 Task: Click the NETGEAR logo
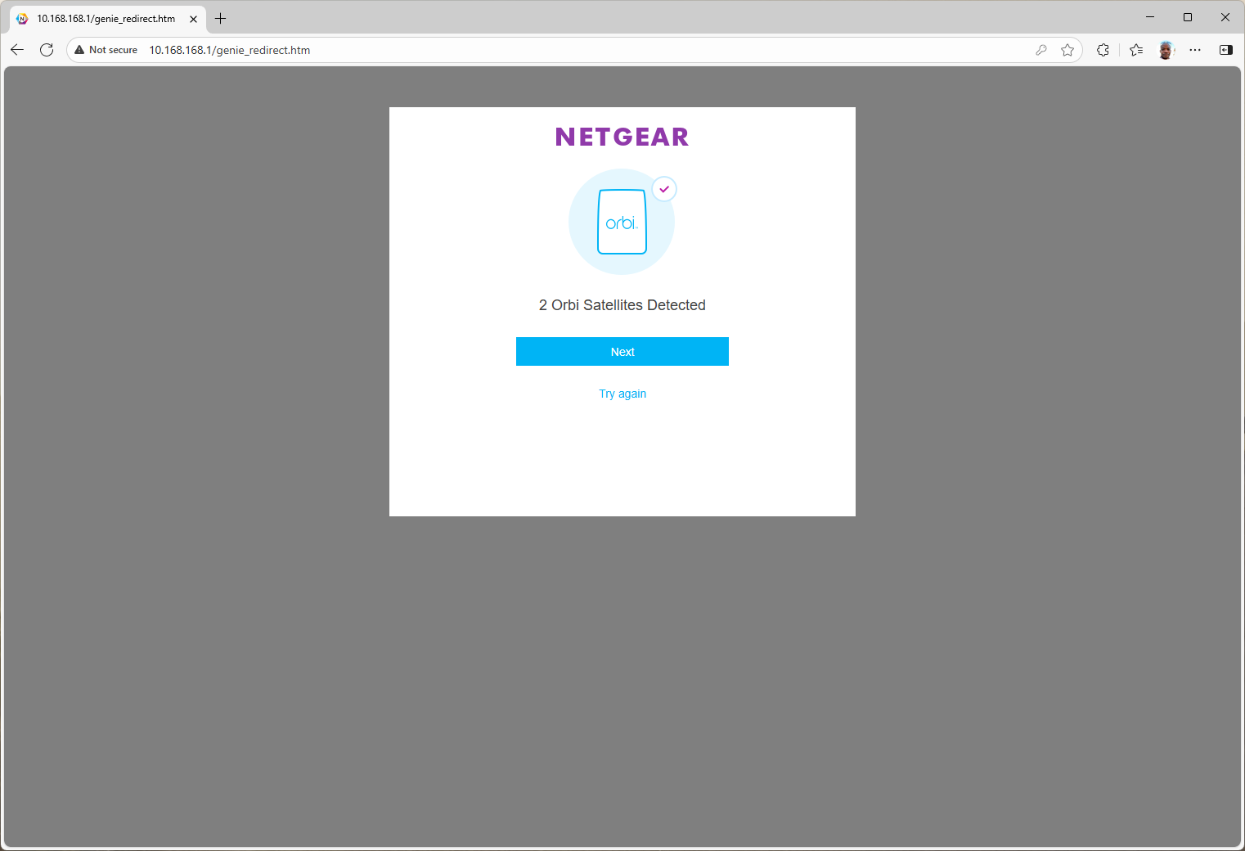pos(622,137)
